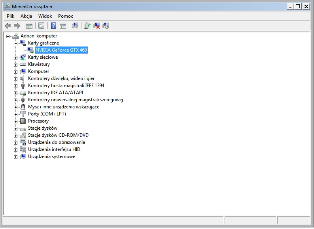Click the Urządzenia interfejsu HID icon
The width and height of the screenshot is (314, 229).
(x=23, y=149)
